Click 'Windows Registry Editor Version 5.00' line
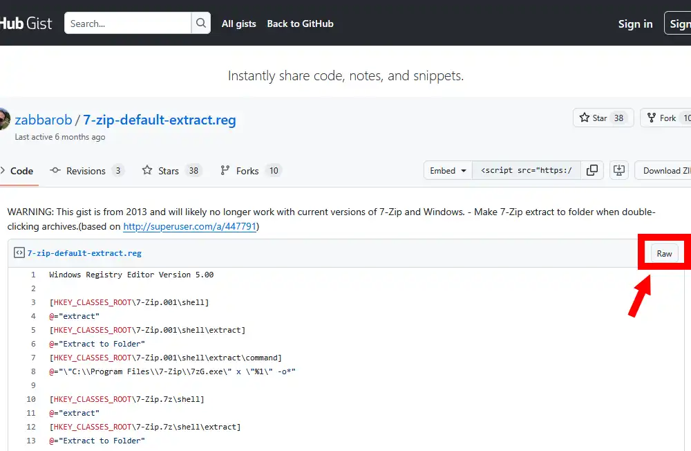Screen dimensions: 691x451 pyautogui.click(x=131, y=275)
